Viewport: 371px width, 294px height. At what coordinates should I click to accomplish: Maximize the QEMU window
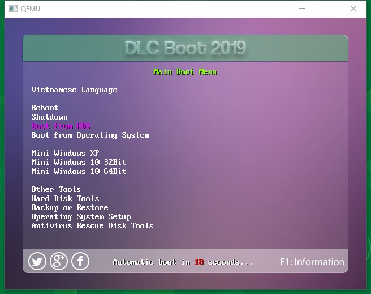click(x=327, y=8)
